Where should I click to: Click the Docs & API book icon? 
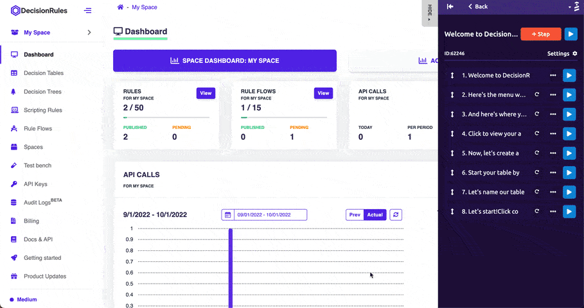coord(13,239)
